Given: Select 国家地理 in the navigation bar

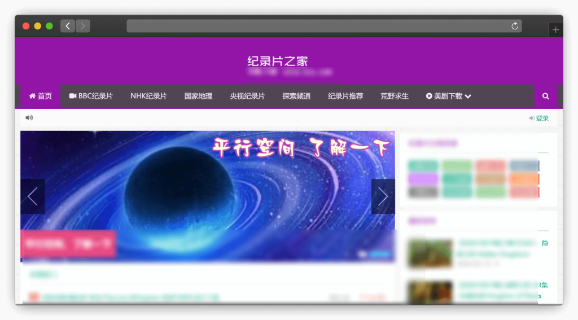Looking at the screenshot, I should 198,96.
